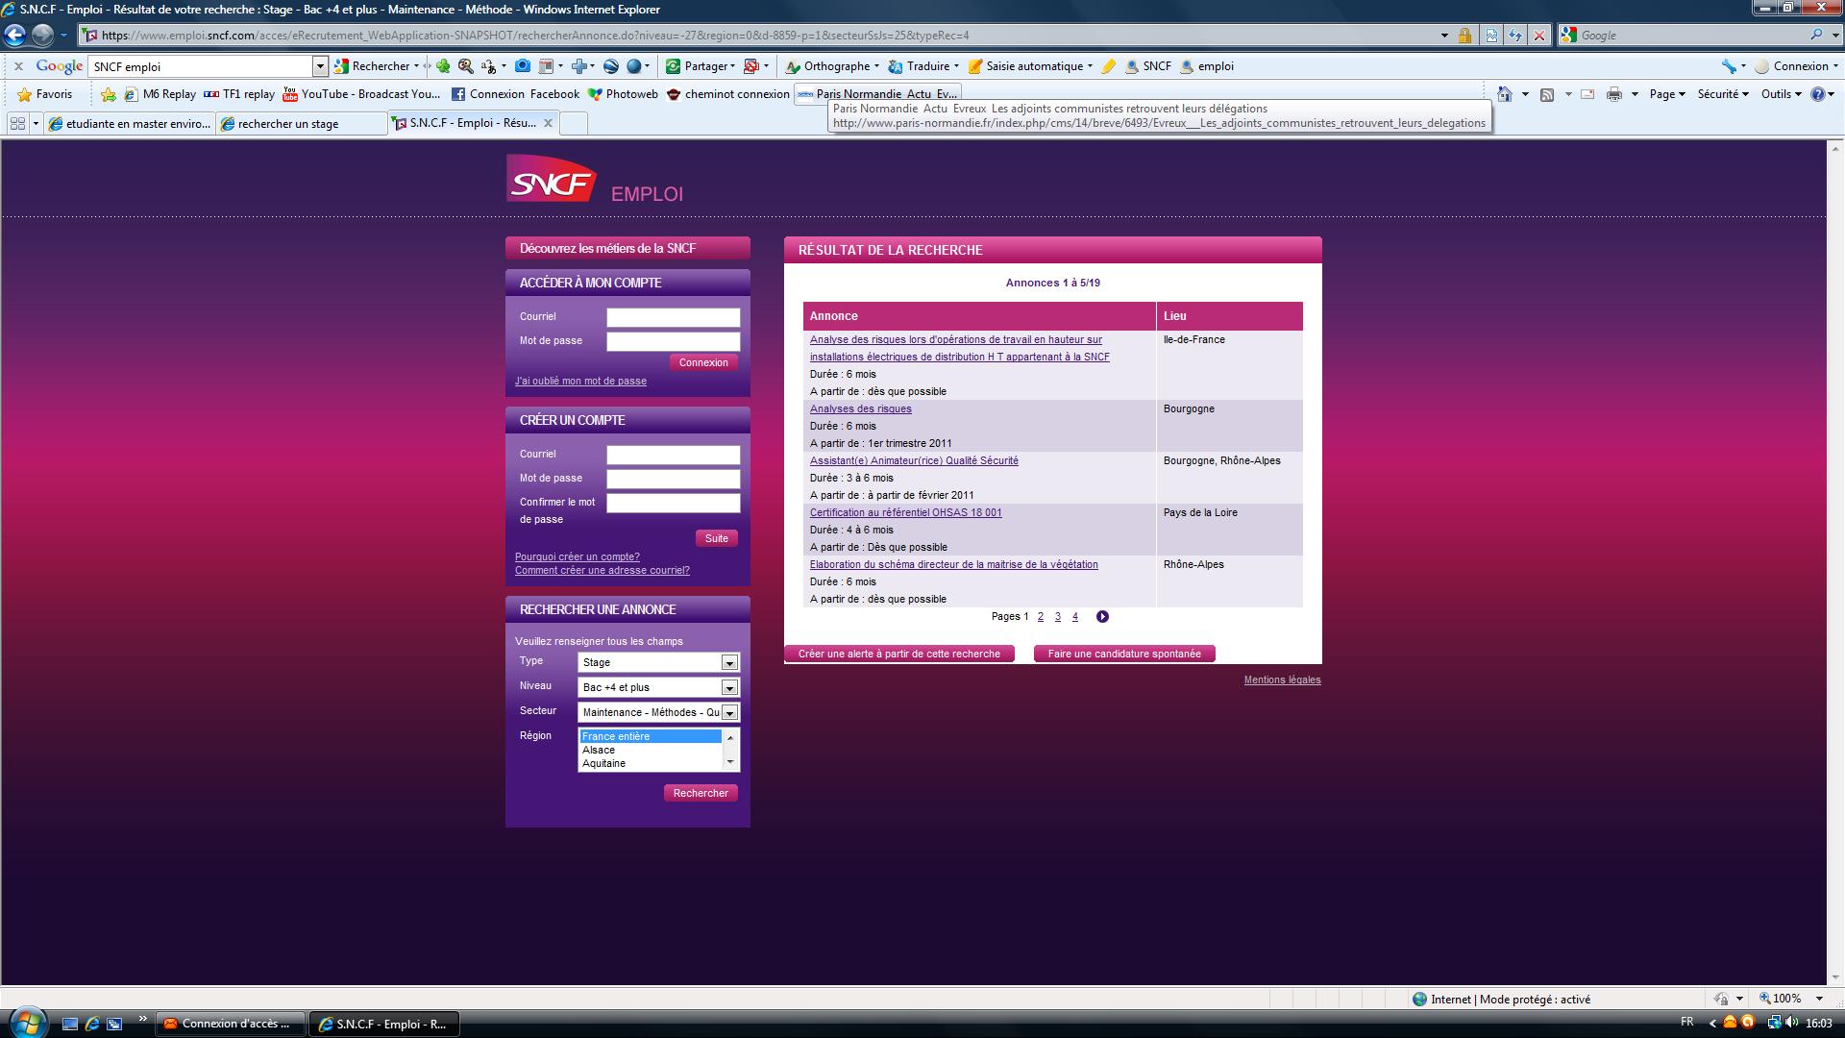
Task: Click the camera snapshot icon in Google toolbar
Action: tap(522, 66)
